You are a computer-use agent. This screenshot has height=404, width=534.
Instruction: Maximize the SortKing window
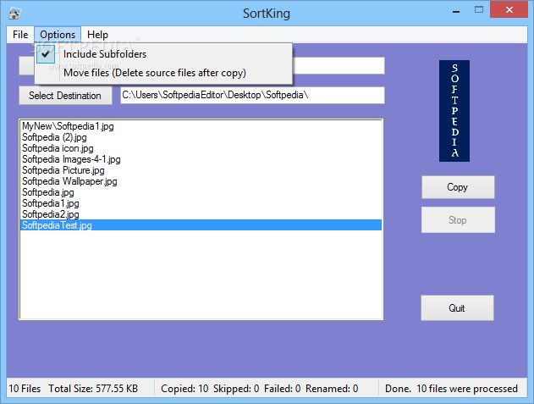(479, 10)
